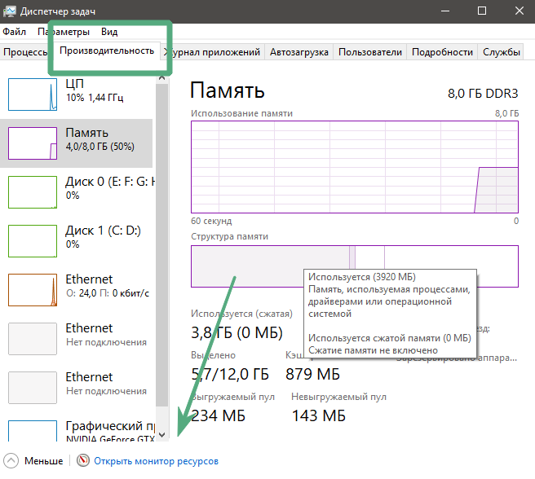Switch to the Процессы tab
This screenshot has height=479, width=535.
pos(26,52)
